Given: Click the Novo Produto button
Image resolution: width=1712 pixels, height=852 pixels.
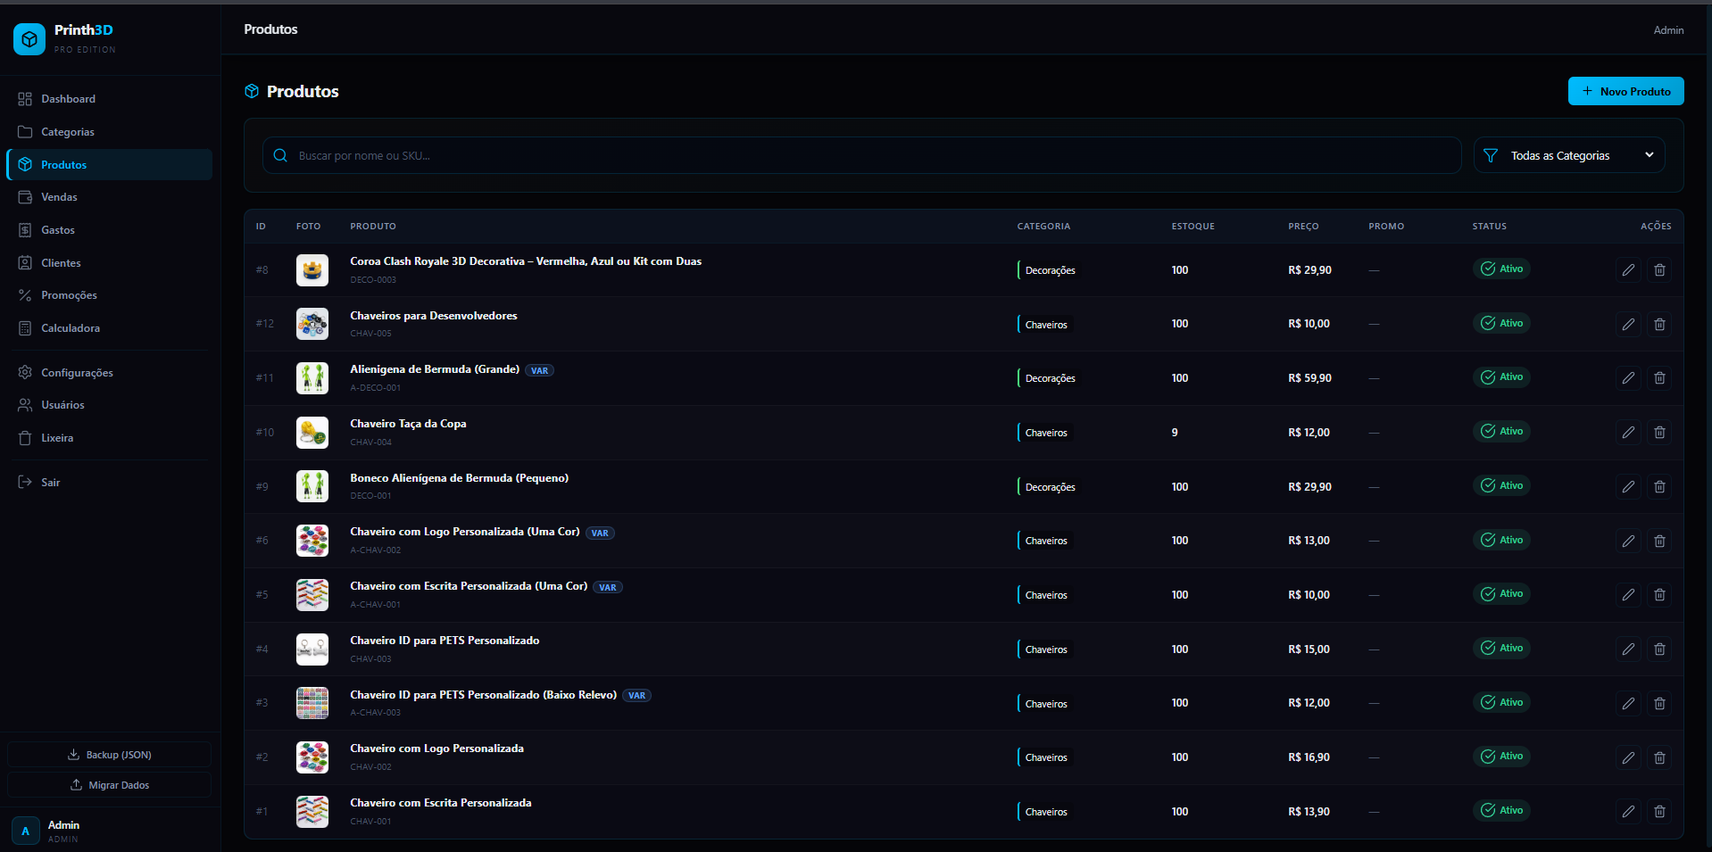Looking at the screenshot, I should pyautogui.click(x=1625, y=91).
